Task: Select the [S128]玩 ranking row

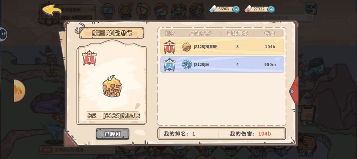Action: (x=222, y=65)
